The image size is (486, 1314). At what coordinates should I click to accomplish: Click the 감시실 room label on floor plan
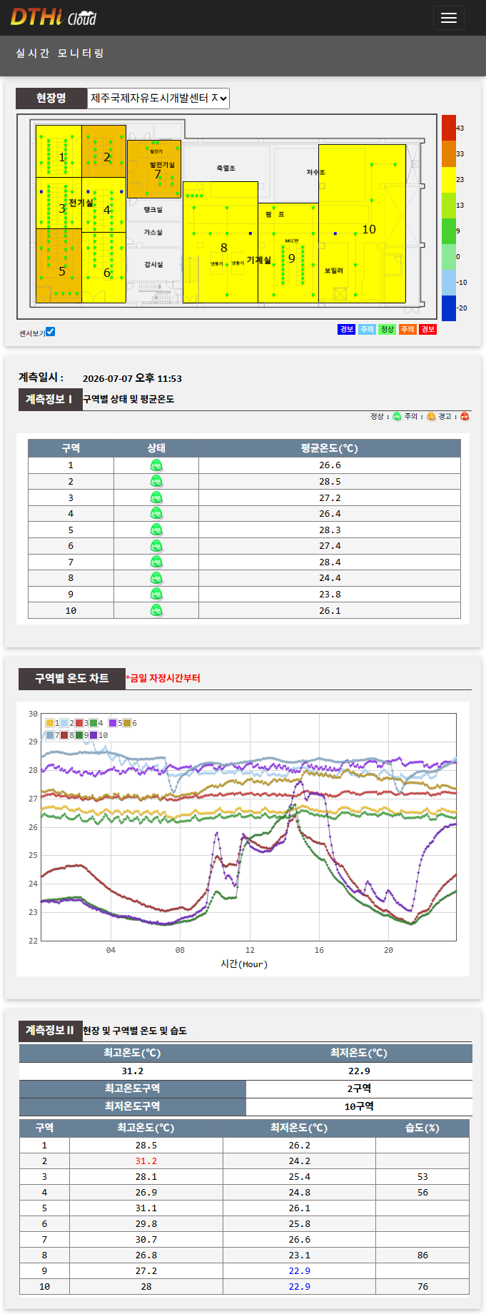coord(153,265)
